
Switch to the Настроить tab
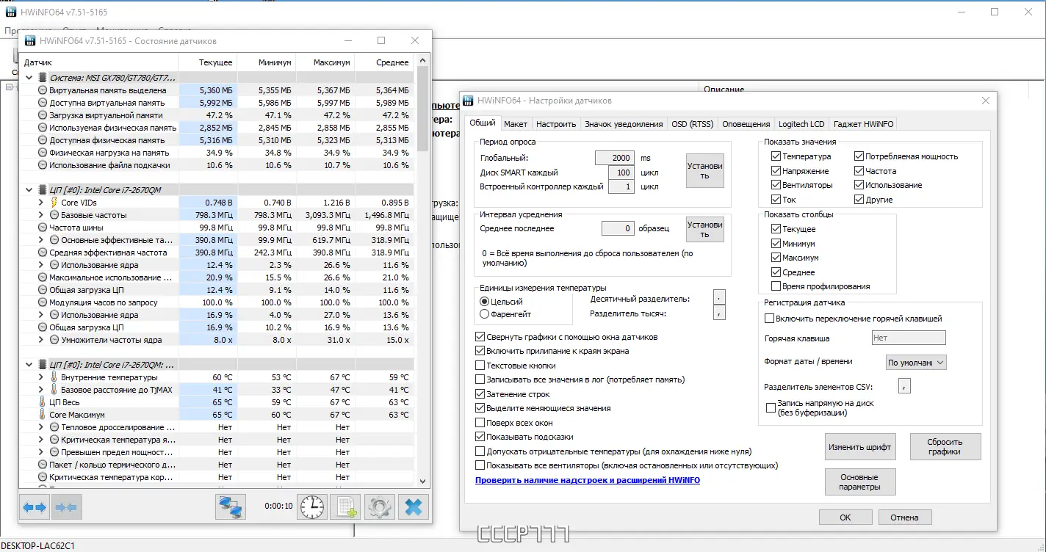[x=556, y=124]
